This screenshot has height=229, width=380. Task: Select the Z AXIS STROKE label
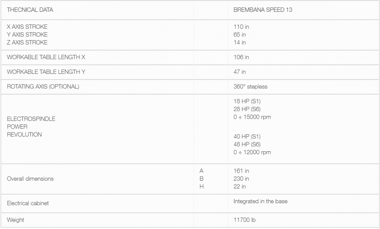click(x=27, y=42)
